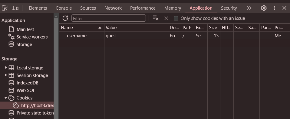This screenshot has width=290, height=119.
Task: Select the Application tab
Action: click(201, 8)
